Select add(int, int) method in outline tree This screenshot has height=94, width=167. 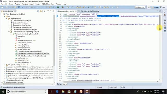(x=21, y=58)
